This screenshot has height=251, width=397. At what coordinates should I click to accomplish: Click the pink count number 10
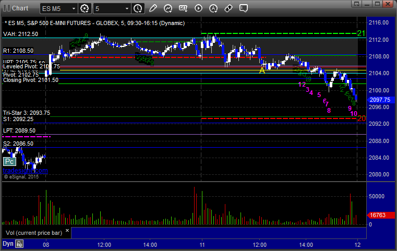[x=354, y=114]
